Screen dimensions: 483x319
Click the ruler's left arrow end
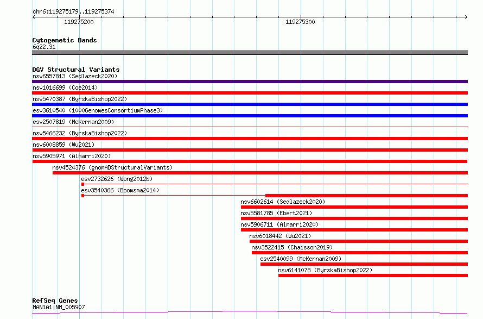pos(34,17)
